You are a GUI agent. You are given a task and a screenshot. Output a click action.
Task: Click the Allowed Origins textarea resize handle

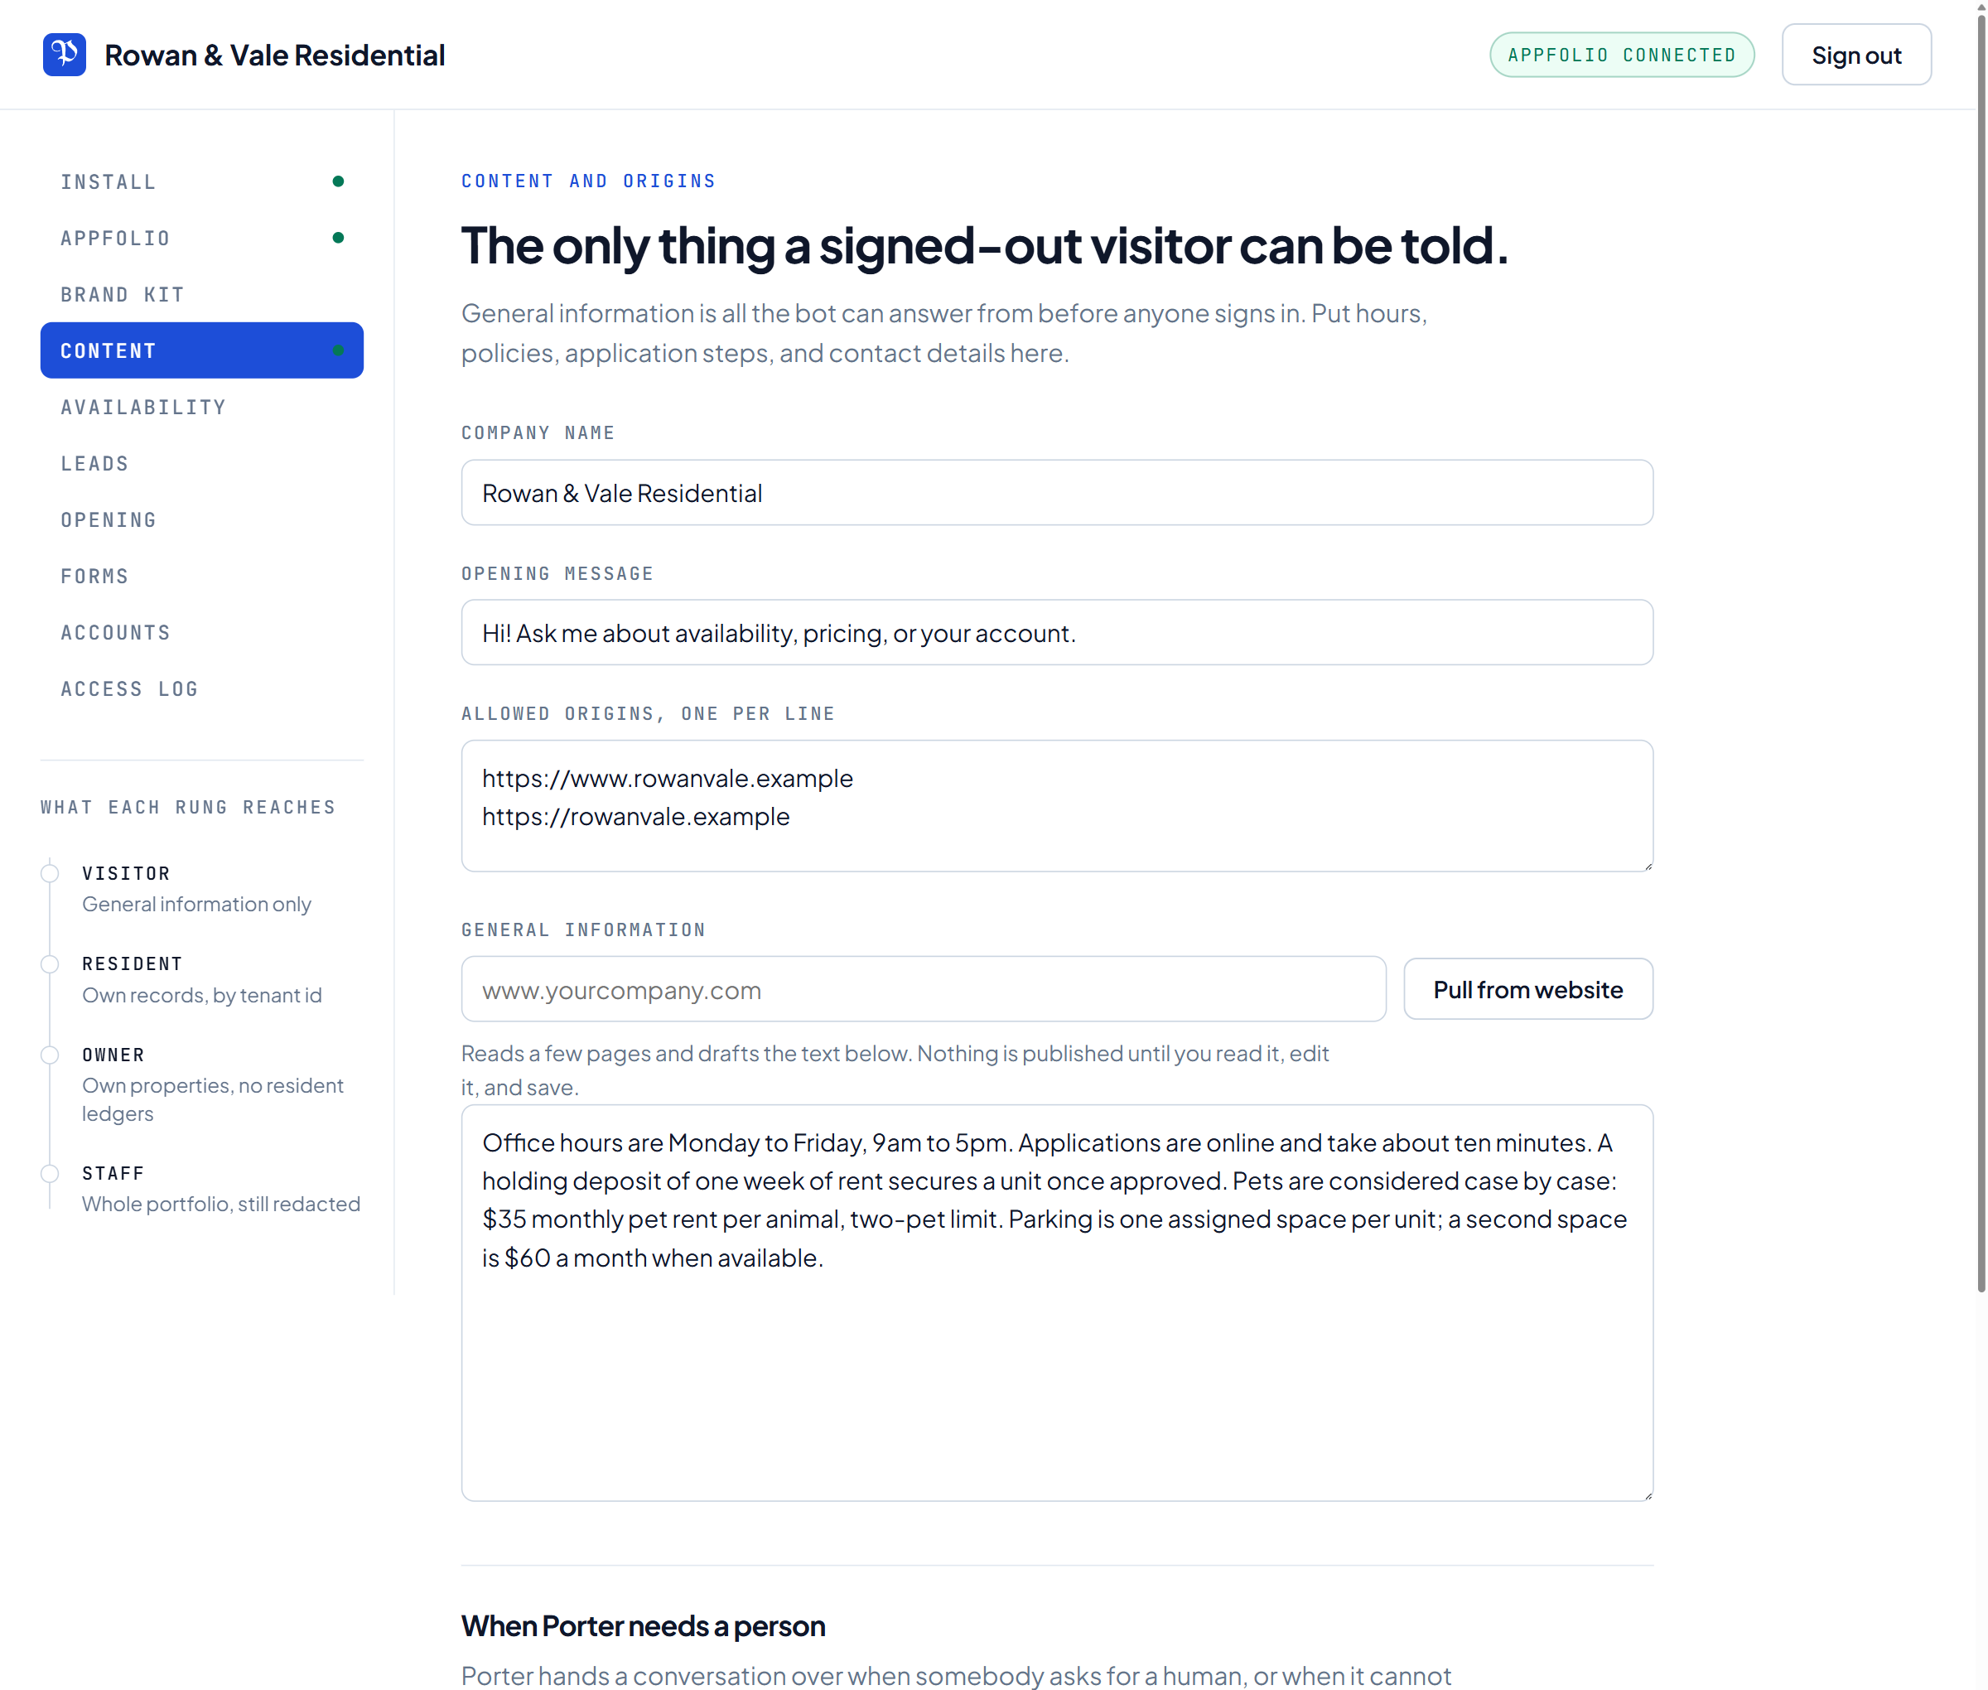1647,865
